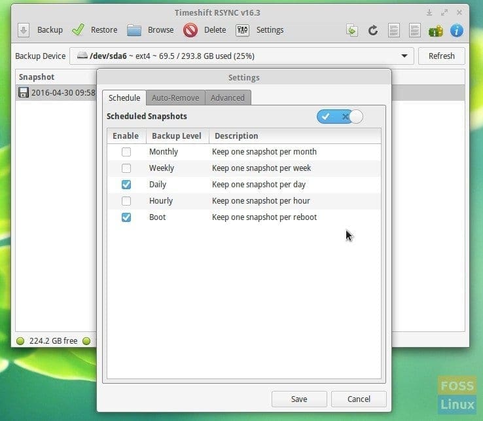Switch to the Auto-Remove tab
The height and width of the screenshot is (421, 483).
click(x=175, y=98)
